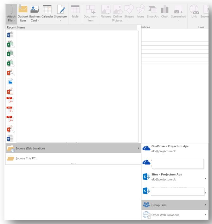Expand the second SharePoint sites submenu arrow
Viewport: 212px width, 224px height.
[205, 193]
